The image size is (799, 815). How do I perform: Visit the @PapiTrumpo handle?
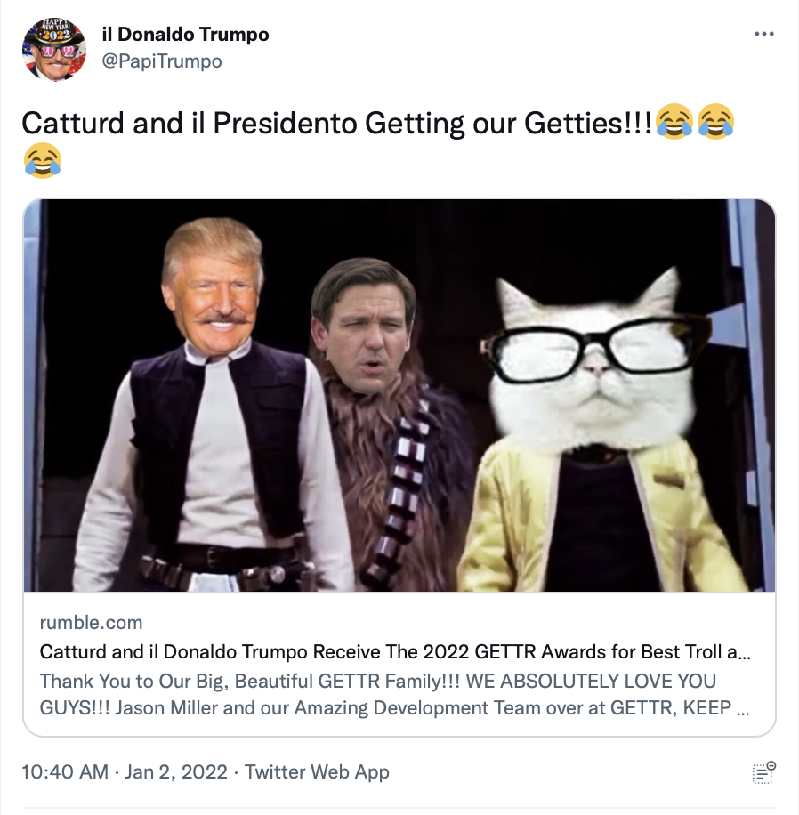(162, 61)
